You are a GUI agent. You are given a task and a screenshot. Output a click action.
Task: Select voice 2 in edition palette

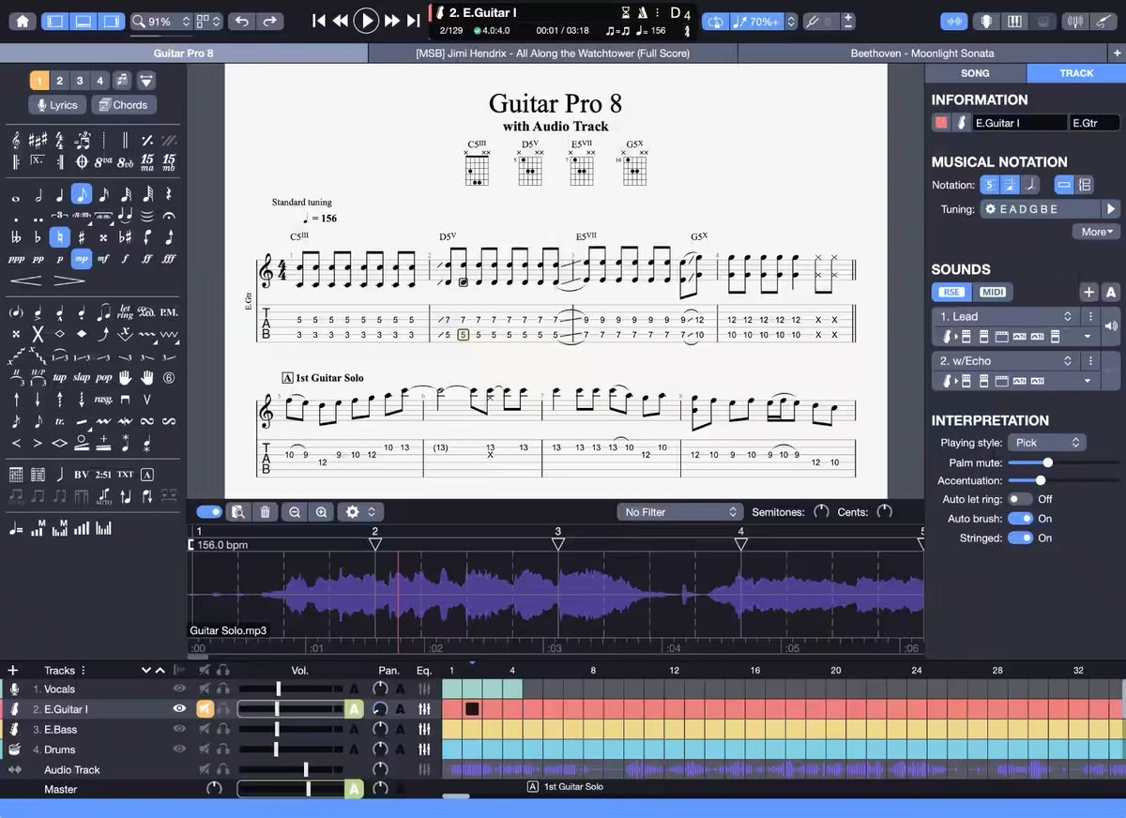(x=59, y=81)
